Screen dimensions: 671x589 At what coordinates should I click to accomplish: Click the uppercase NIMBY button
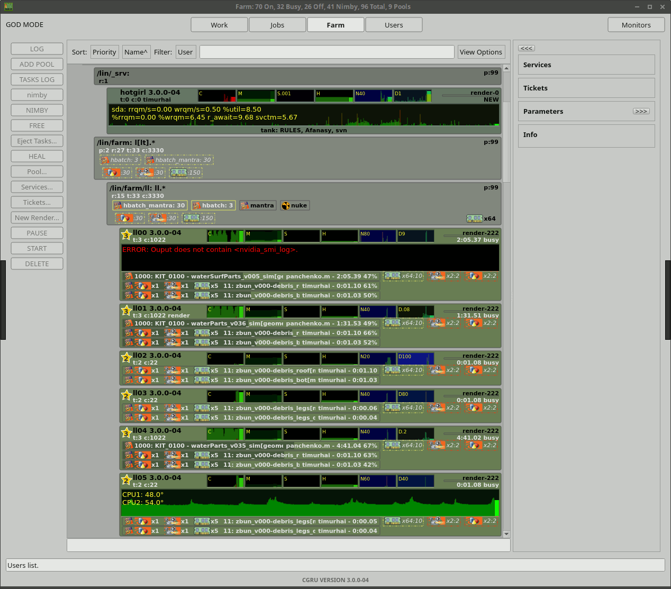[37, 110]
